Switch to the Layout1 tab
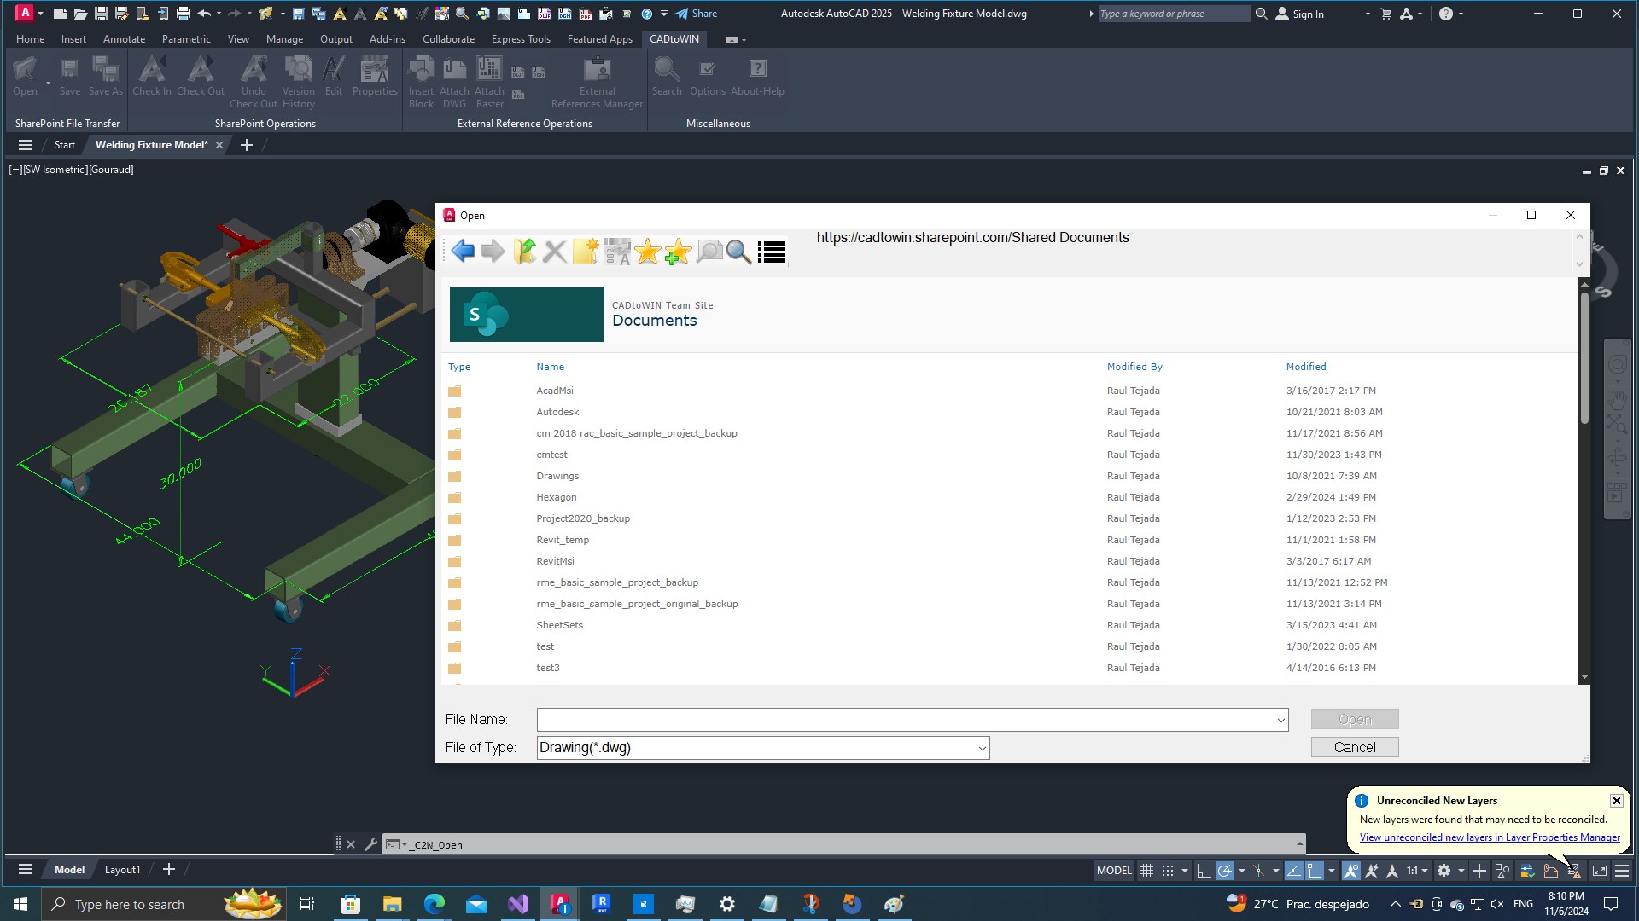This screenshot has height=921, width=1639. click(x=122, y=870)
